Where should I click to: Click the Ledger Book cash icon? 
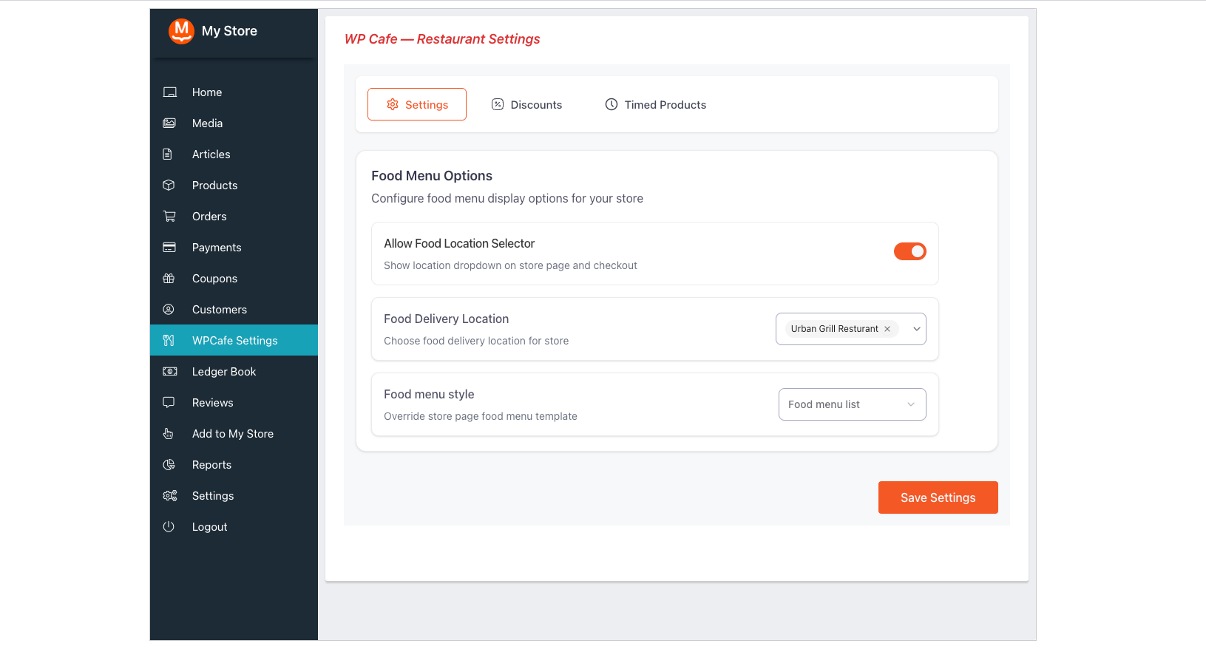[169, 372]
